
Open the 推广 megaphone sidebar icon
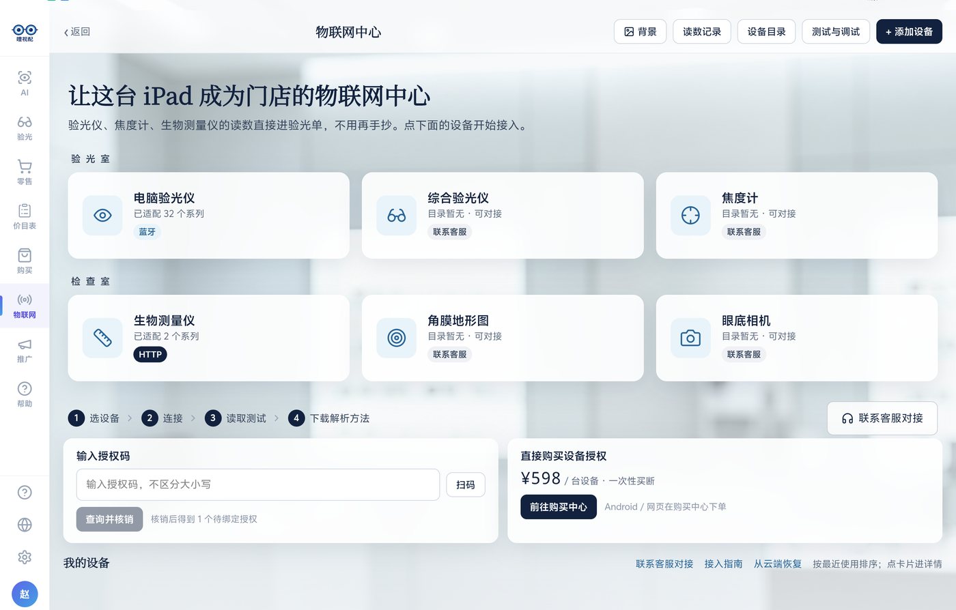pos(25,350)
